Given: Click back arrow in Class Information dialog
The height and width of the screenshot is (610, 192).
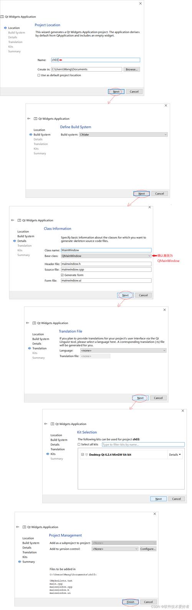Looking at the screenshot, I should (13, 220).
